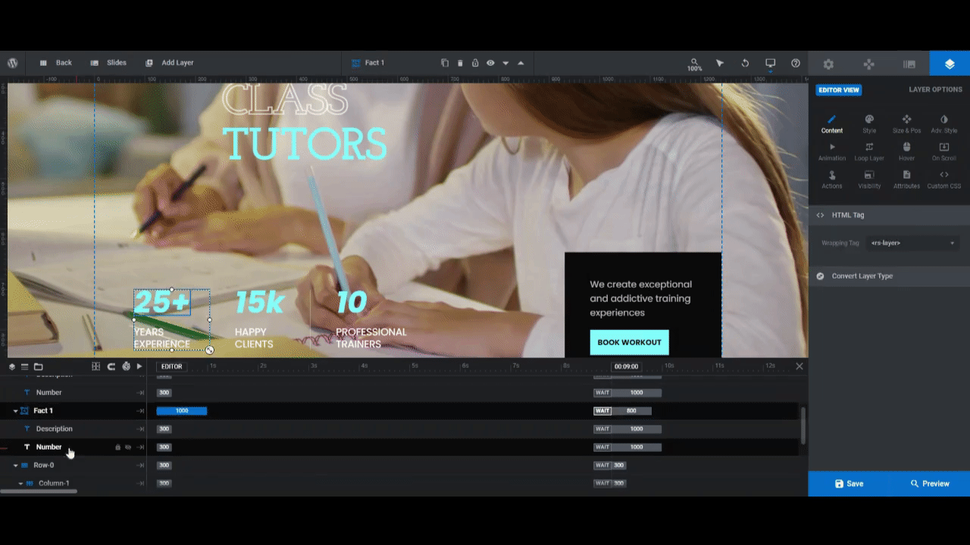Switch to the navigation options tab

coord(869,64)
